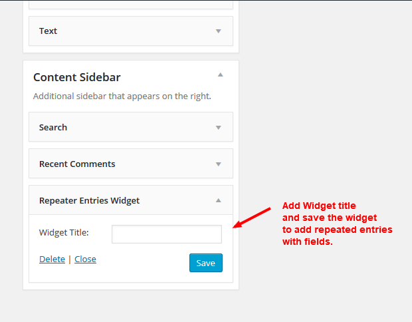
Task: Click the partially visible widget above Text
Action: click(x=130, y=4)
